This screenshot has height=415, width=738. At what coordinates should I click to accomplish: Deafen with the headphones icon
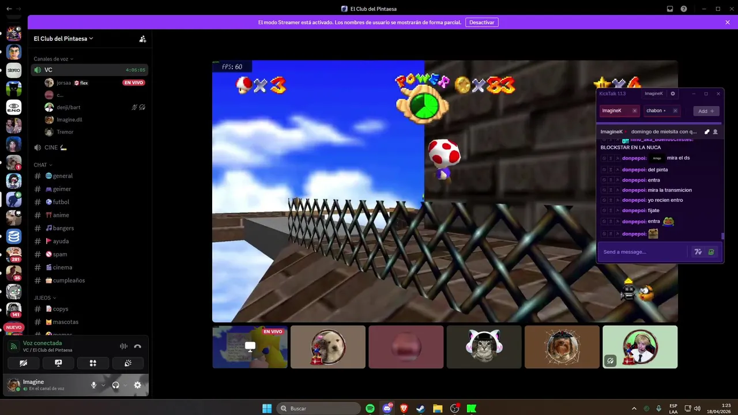click(x=115, y=385)
